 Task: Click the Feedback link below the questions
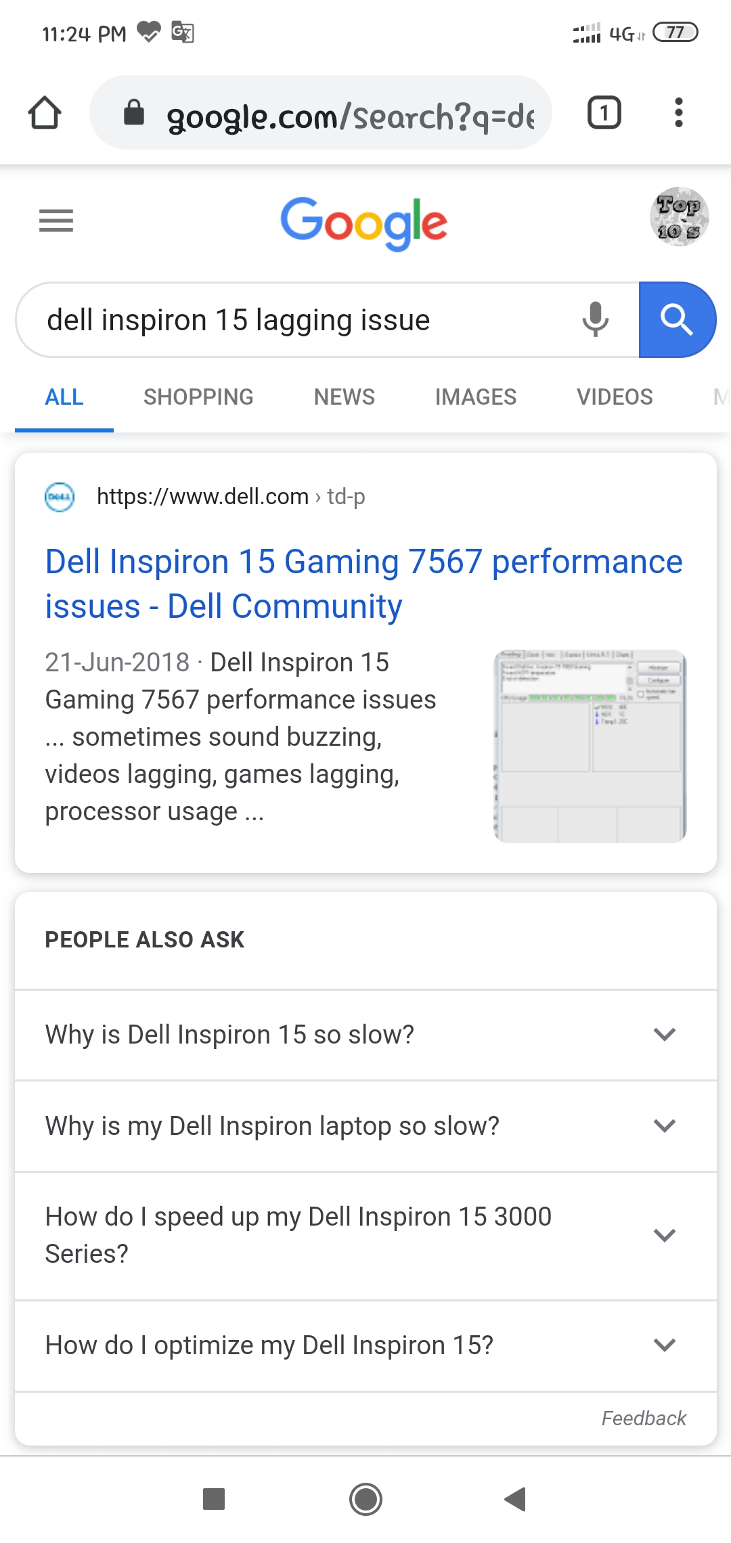[644, 1418]
